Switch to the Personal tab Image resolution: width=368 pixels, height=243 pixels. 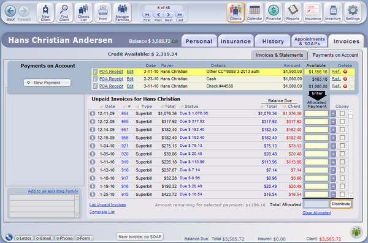coord(199,41)
